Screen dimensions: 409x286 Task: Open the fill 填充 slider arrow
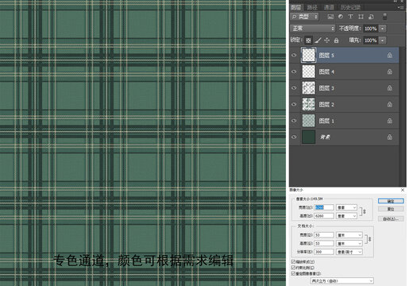tap(383, 41)
